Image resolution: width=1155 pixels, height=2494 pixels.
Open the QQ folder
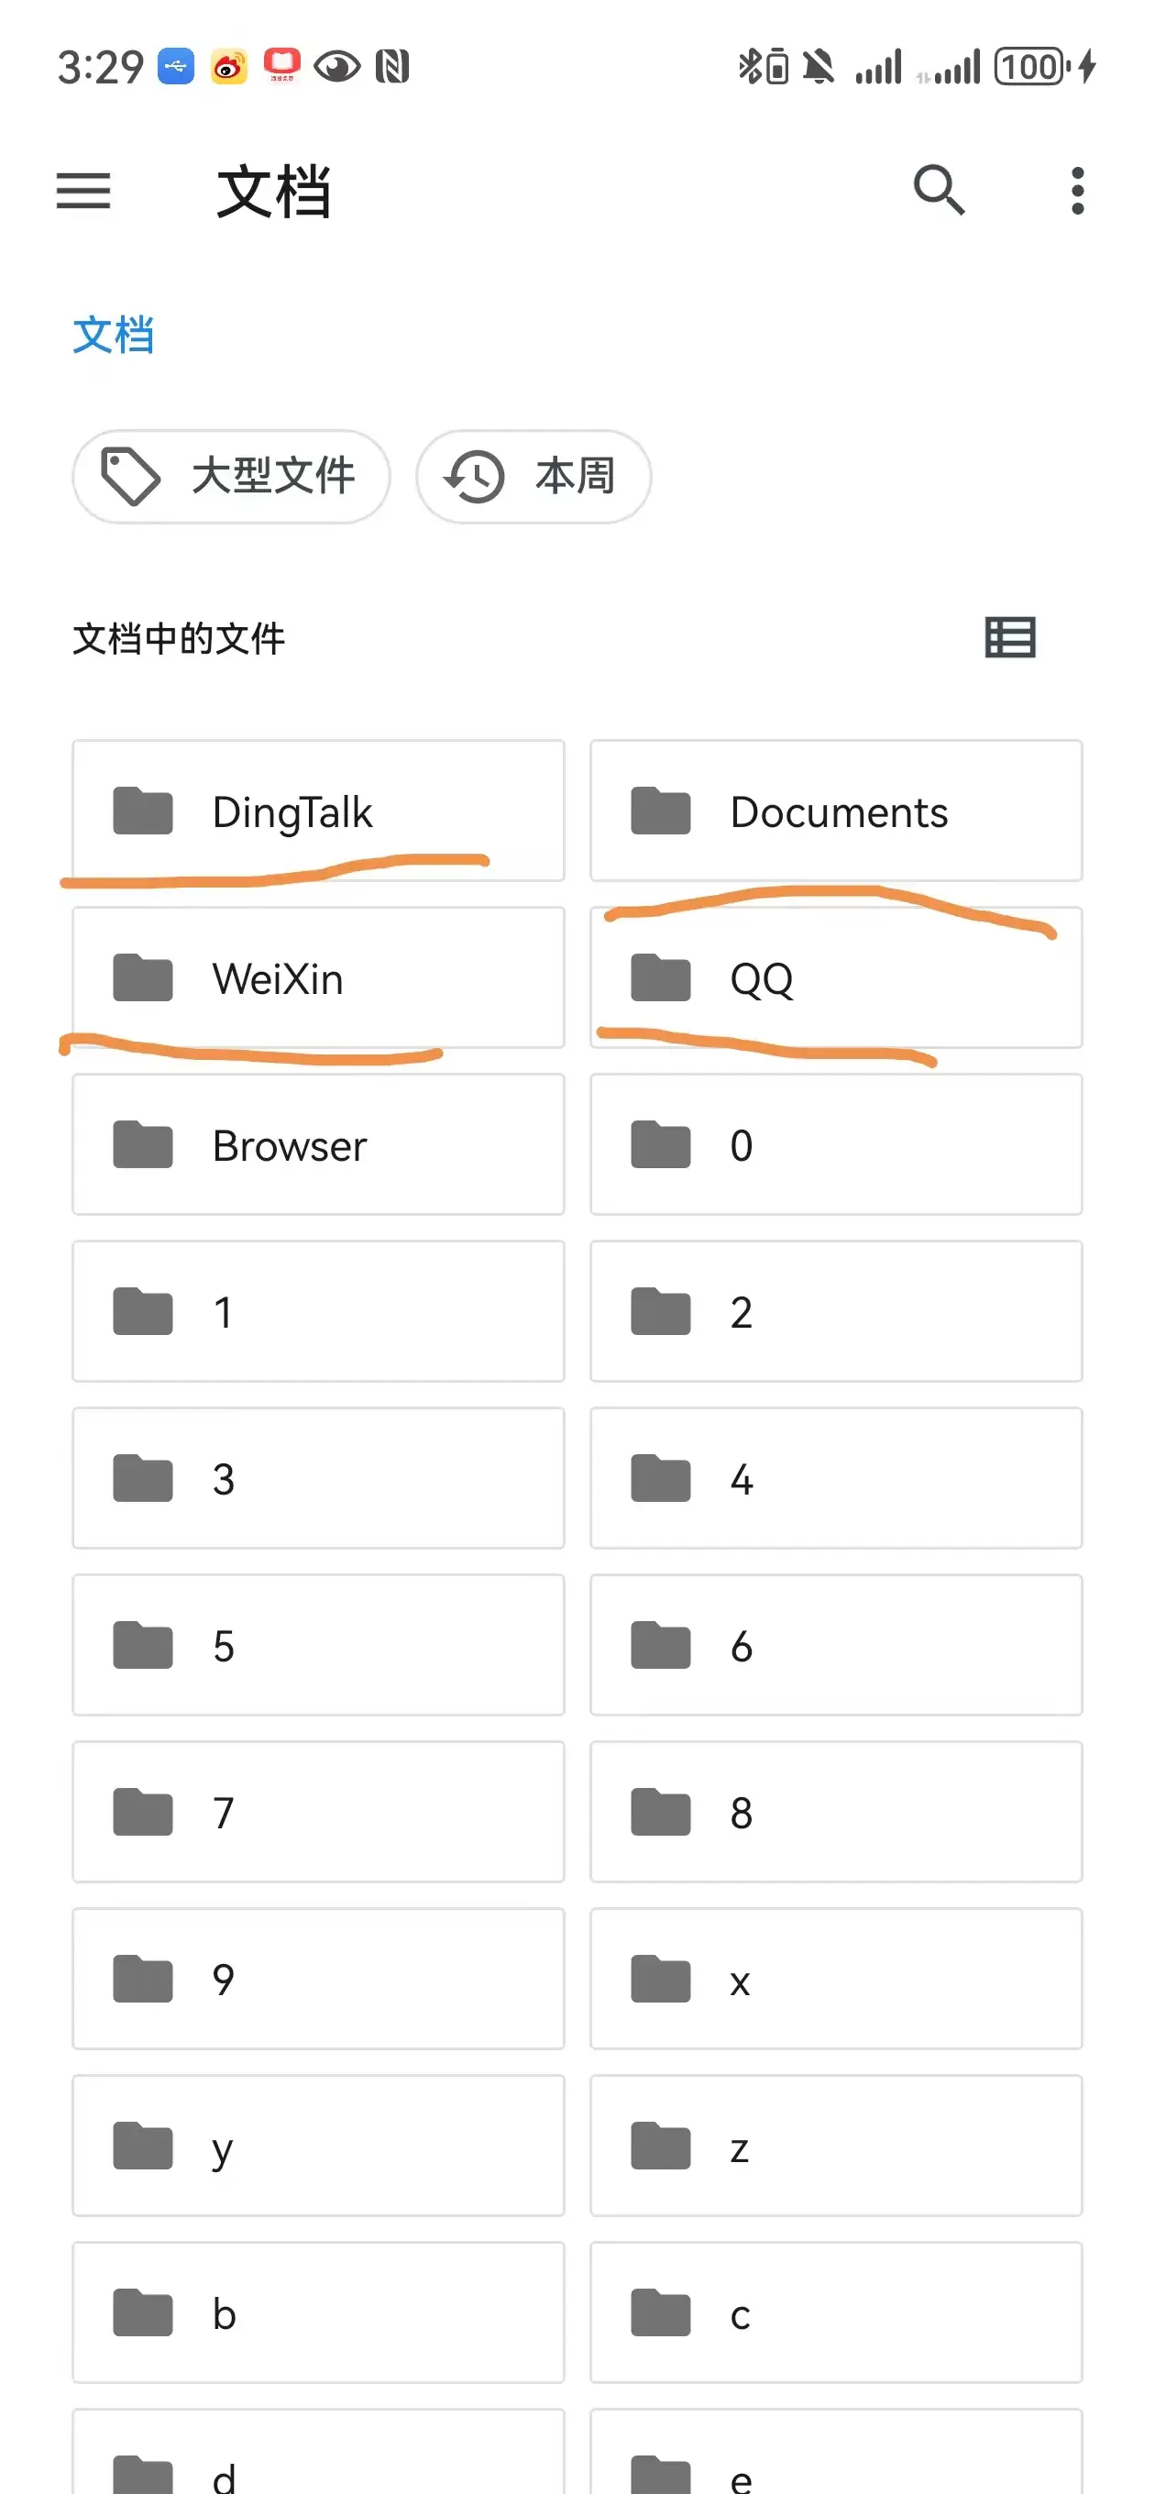coord(835,977)
